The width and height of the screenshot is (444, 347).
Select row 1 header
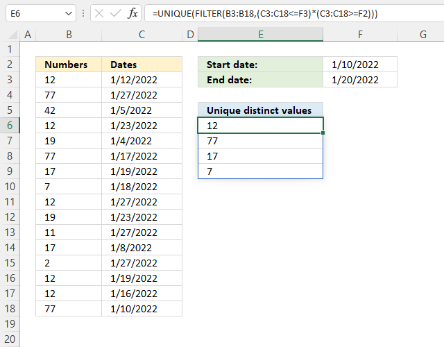pos(10,49)
